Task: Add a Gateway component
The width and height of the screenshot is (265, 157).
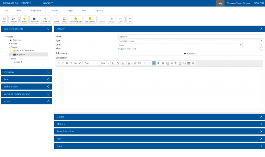Action: [45, 20]
